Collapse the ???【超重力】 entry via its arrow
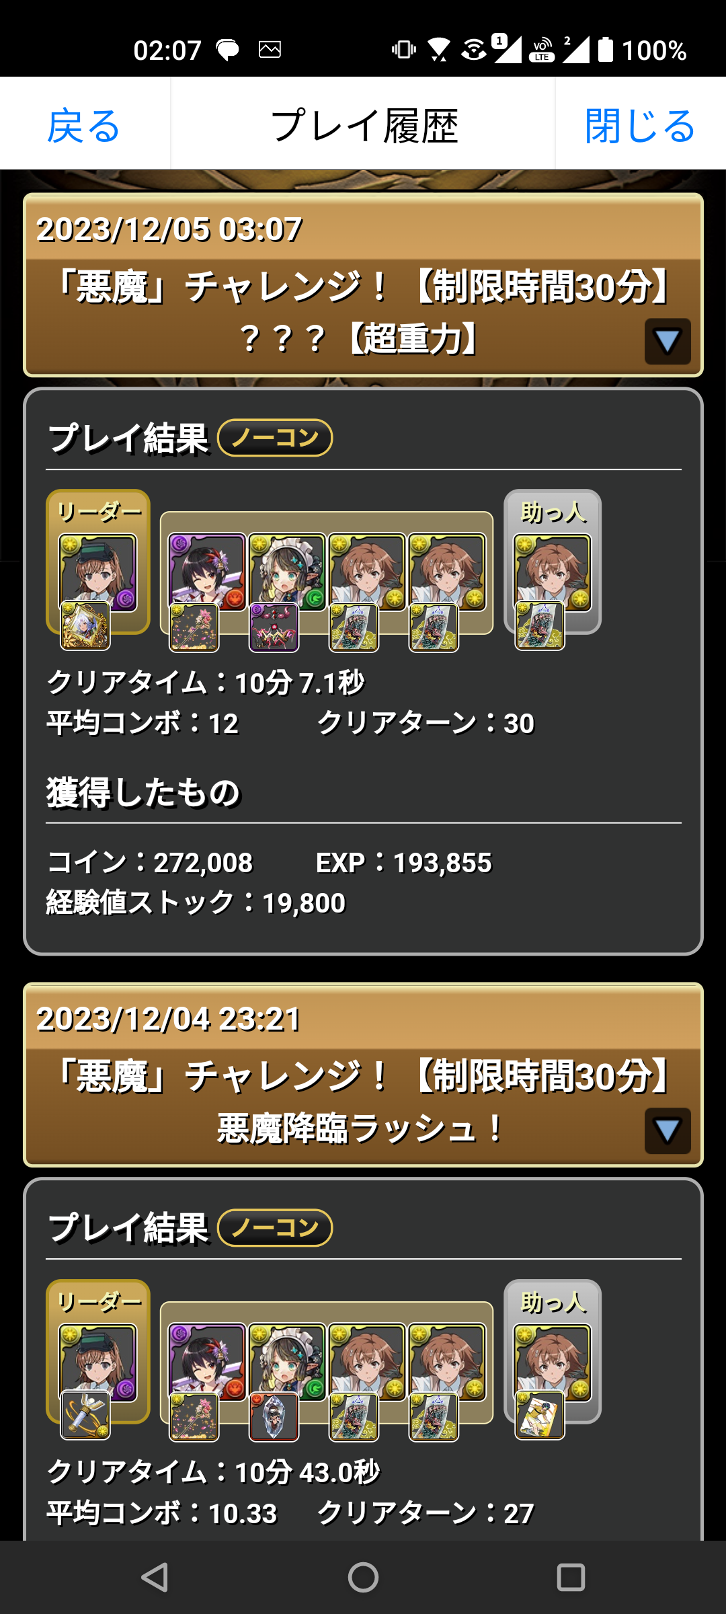Screen dimensions: 726x1614 (x=668, y=341)
